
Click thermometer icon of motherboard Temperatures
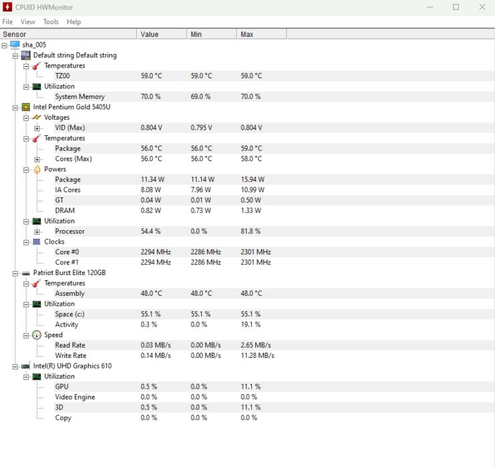37,66
